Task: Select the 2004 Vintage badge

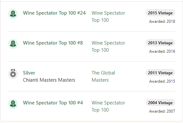Action: (160, 103)
